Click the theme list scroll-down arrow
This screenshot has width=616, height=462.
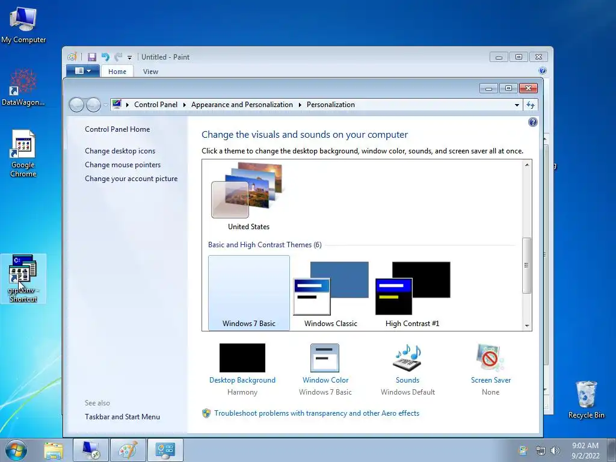point(527,325)
